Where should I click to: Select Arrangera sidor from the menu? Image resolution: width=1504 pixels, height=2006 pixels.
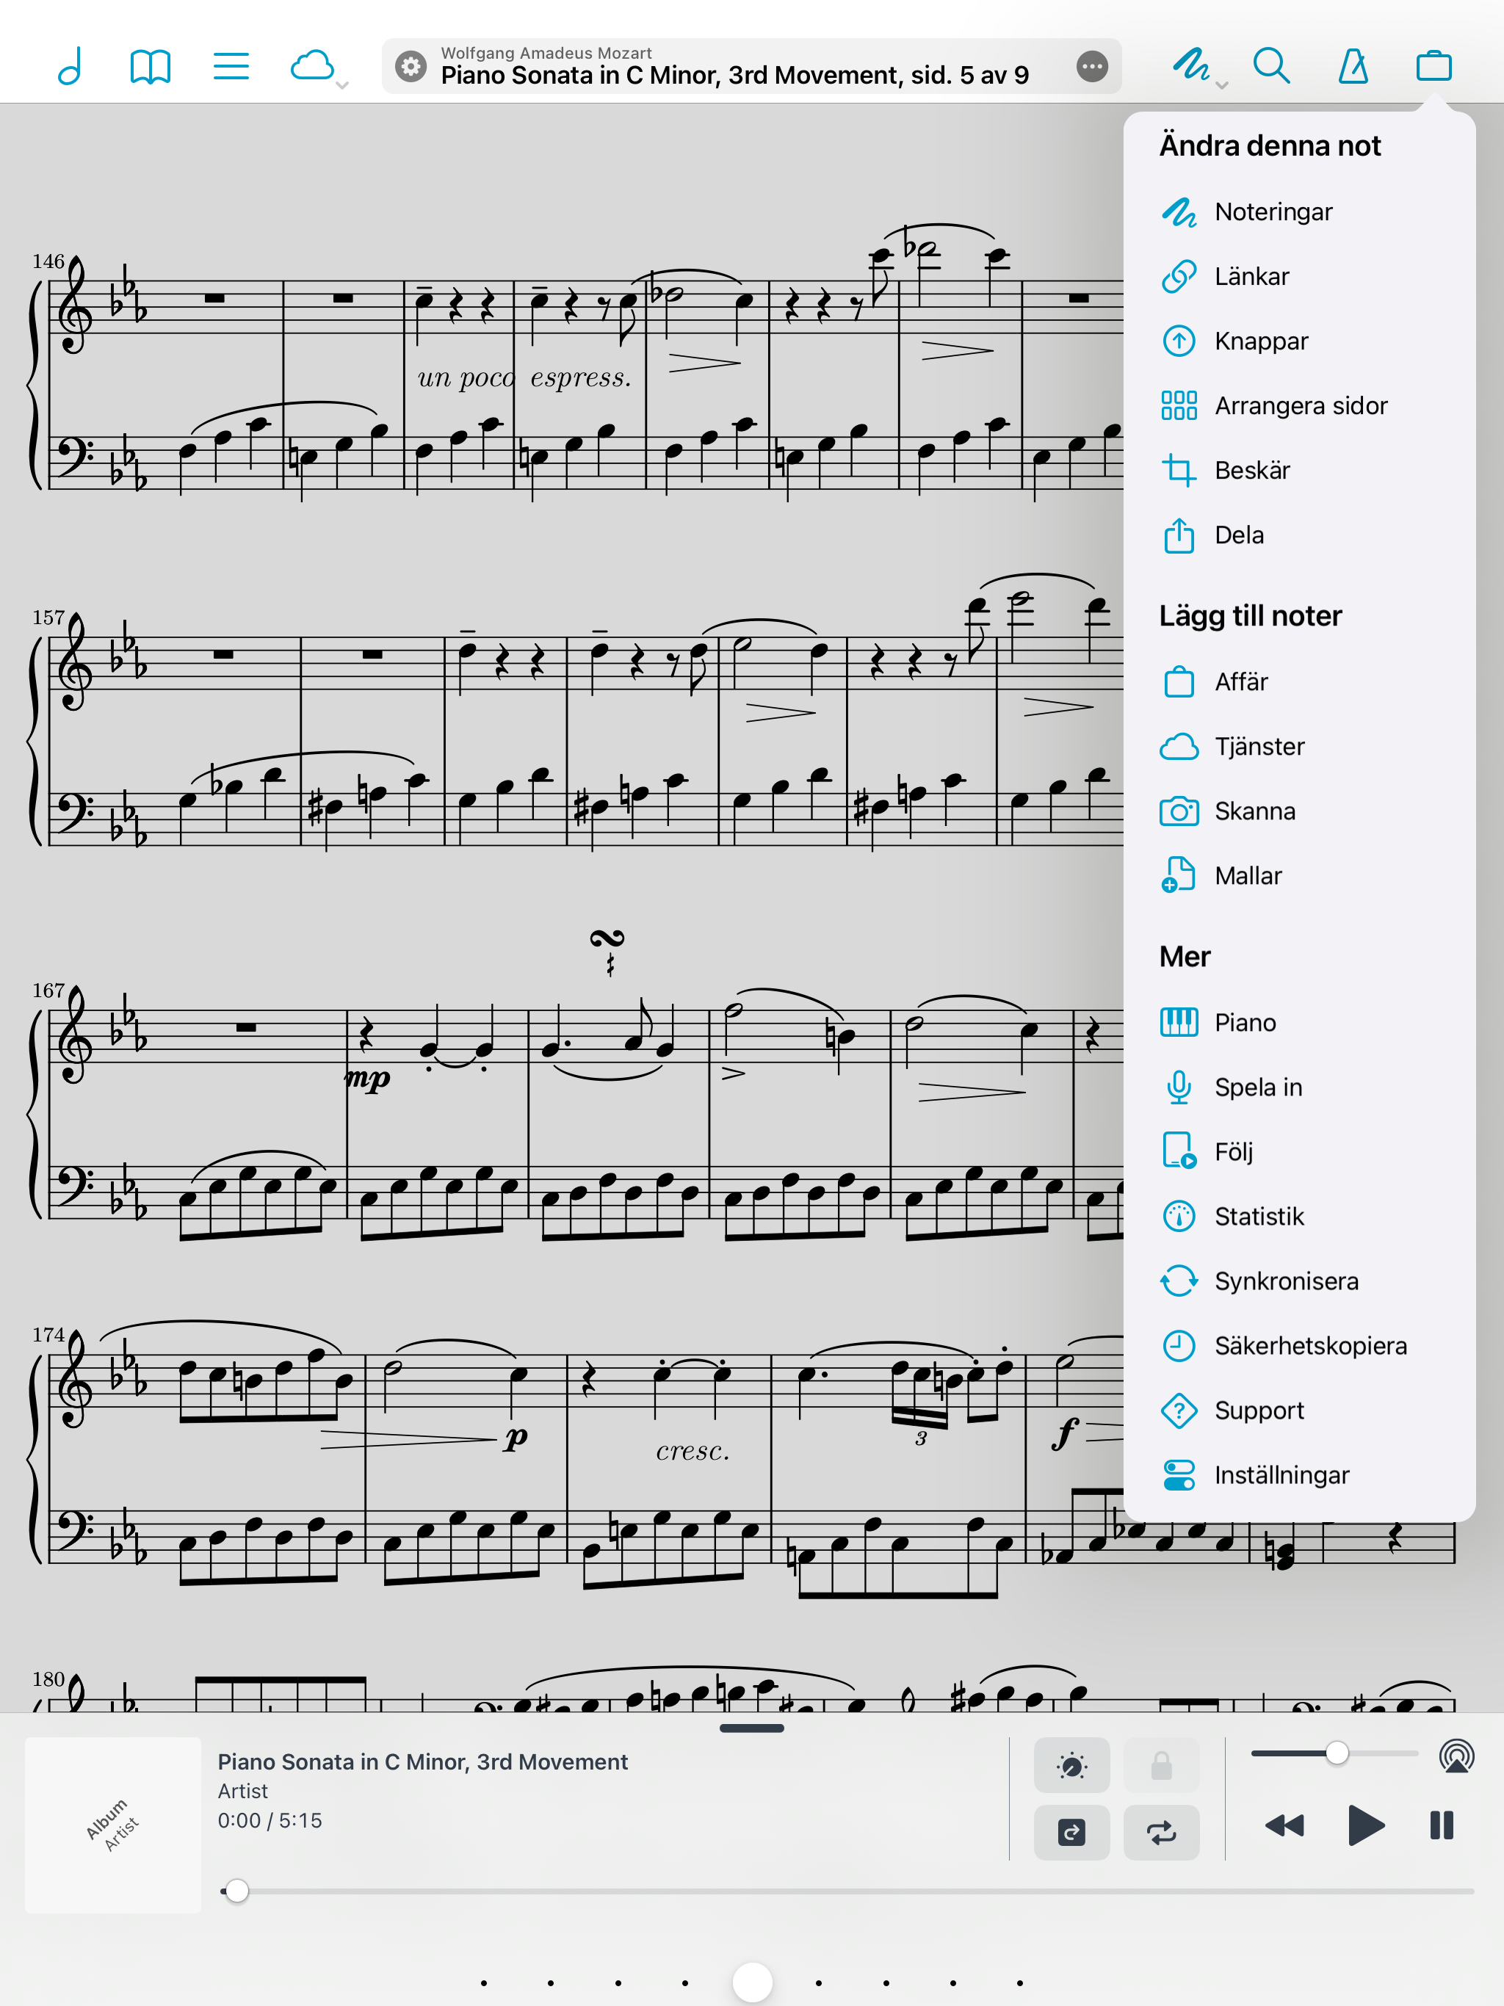coord(1299,405)
